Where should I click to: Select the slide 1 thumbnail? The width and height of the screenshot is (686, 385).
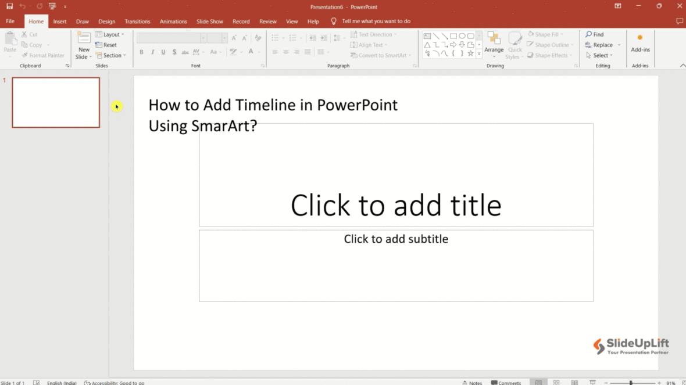tap(56, 103)
